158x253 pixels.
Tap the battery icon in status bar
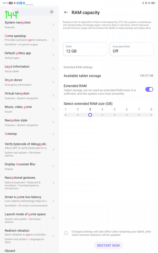(x=153, y=3)
